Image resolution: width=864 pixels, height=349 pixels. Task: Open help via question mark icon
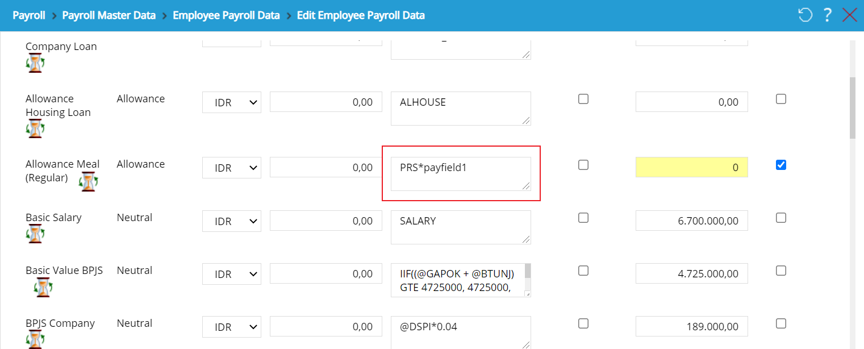828,15
